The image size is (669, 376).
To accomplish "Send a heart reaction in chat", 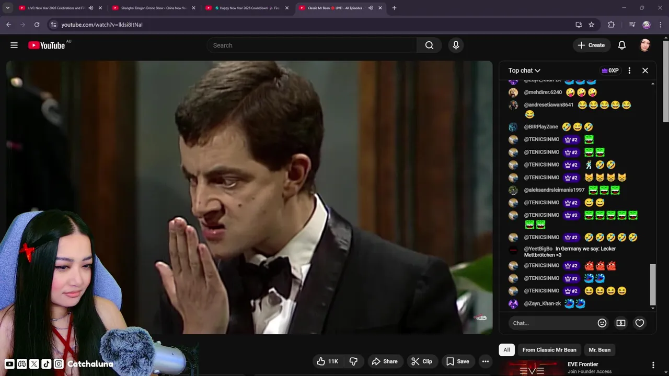I will pos(640,323).
